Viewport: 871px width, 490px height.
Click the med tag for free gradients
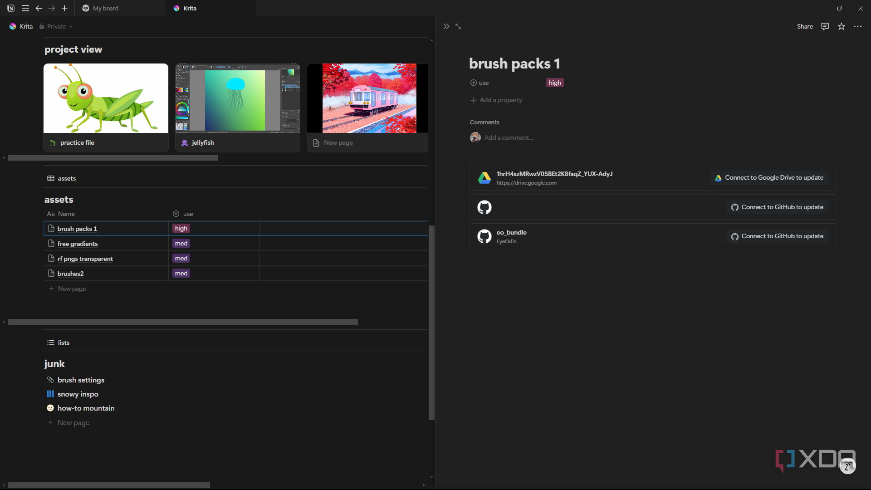click(x=181, y=244)
